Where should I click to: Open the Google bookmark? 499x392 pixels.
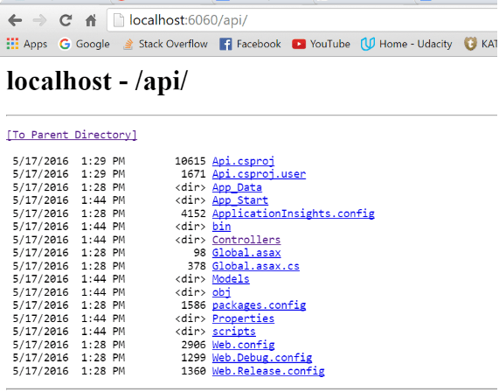(85, 44)
